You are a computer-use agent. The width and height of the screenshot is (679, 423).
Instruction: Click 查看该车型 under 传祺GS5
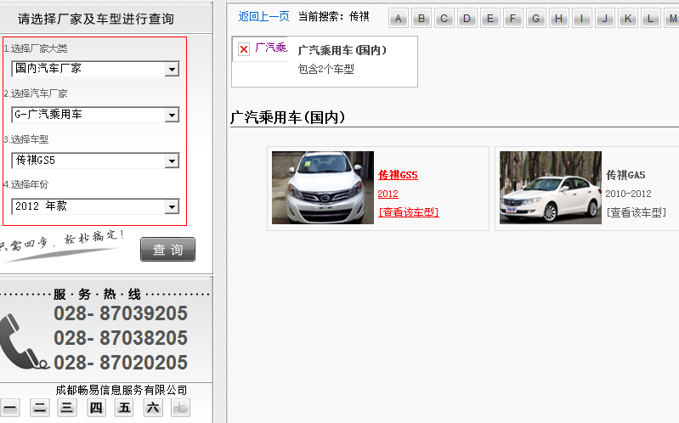pyautogui.click(x=409, y=212)
